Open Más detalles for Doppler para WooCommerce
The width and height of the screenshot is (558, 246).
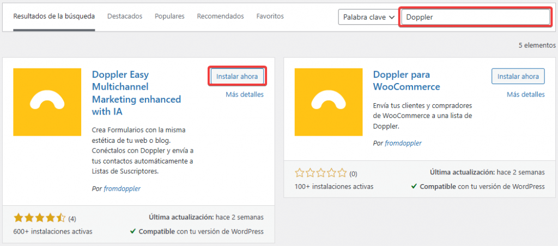click(526, 94)
